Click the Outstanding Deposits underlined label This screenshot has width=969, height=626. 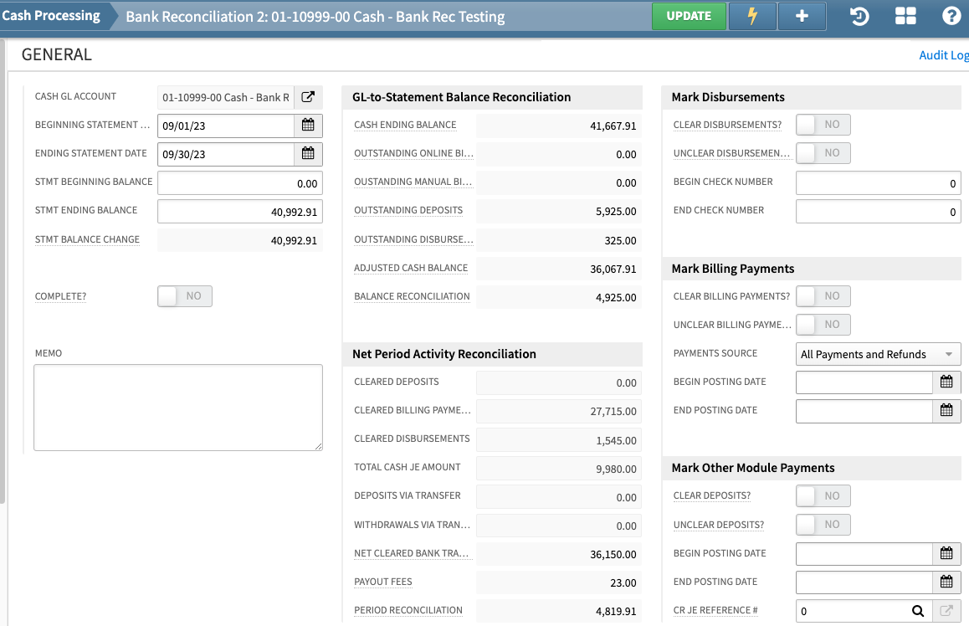pos(408,211)
